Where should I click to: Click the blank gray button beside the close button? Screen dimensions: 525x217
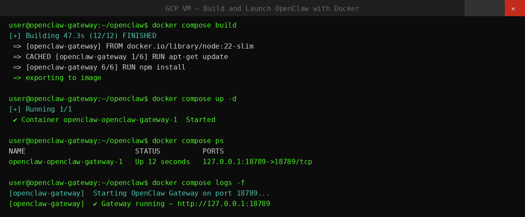(484, 8)
